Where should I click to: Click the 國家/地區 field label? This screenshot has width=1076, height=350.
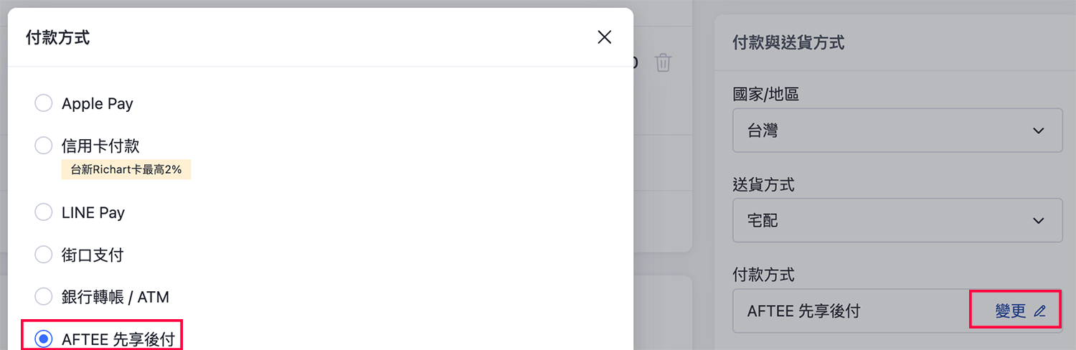[x=765, y=94]
